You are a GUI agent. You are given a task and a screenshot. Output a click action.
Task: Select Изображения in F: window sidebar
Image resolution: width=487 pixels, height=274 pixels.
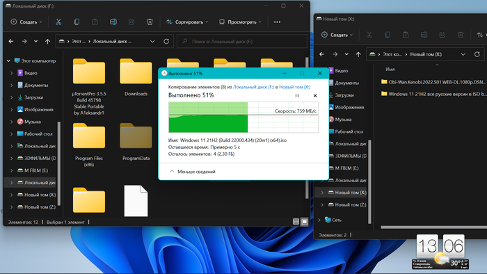click(35, 110)
